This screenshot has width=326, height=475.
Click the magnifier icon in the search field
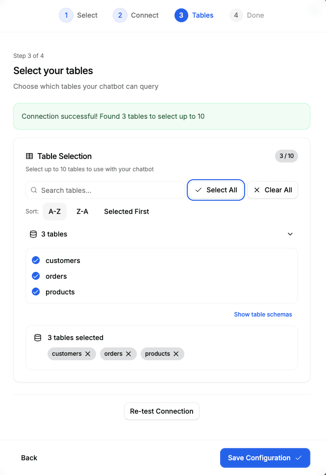click(33, 190)
